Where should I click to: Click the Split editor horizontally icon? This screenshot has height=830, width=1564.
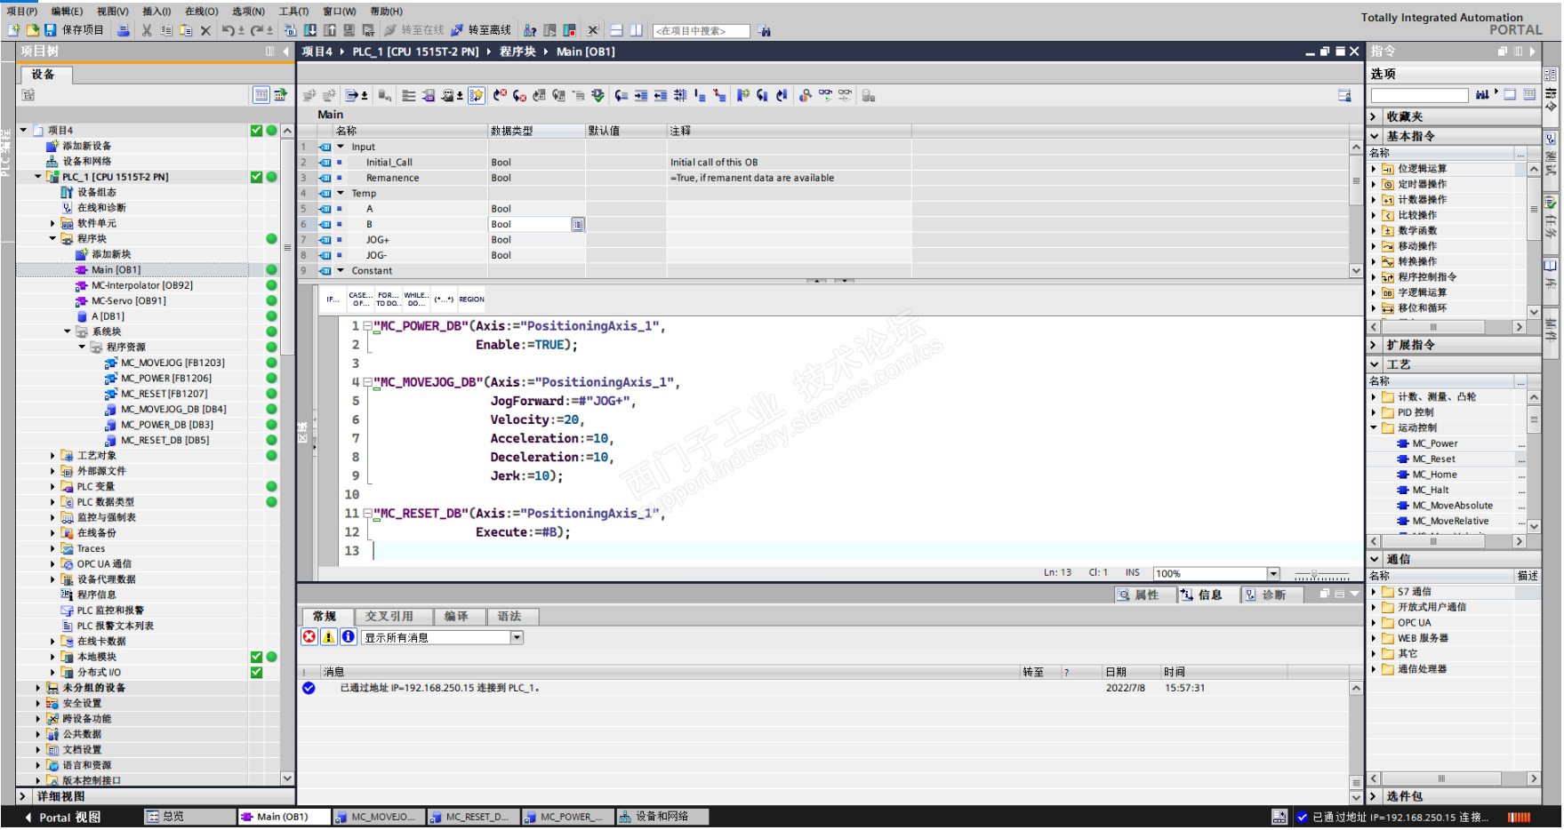point(617,30)
